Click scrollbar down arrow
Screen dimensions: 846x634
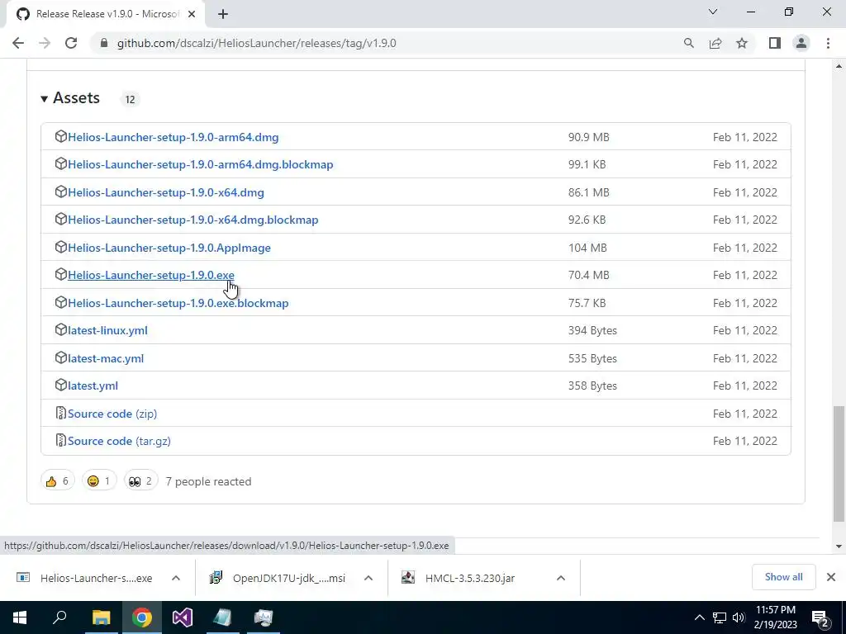coord(839,546)
